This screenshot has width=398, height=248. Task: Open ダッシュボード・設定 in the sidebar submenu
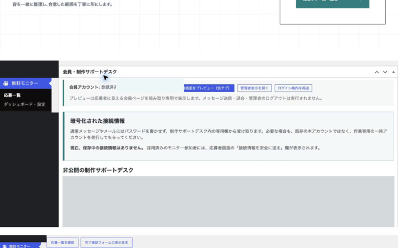pos(24,104)
